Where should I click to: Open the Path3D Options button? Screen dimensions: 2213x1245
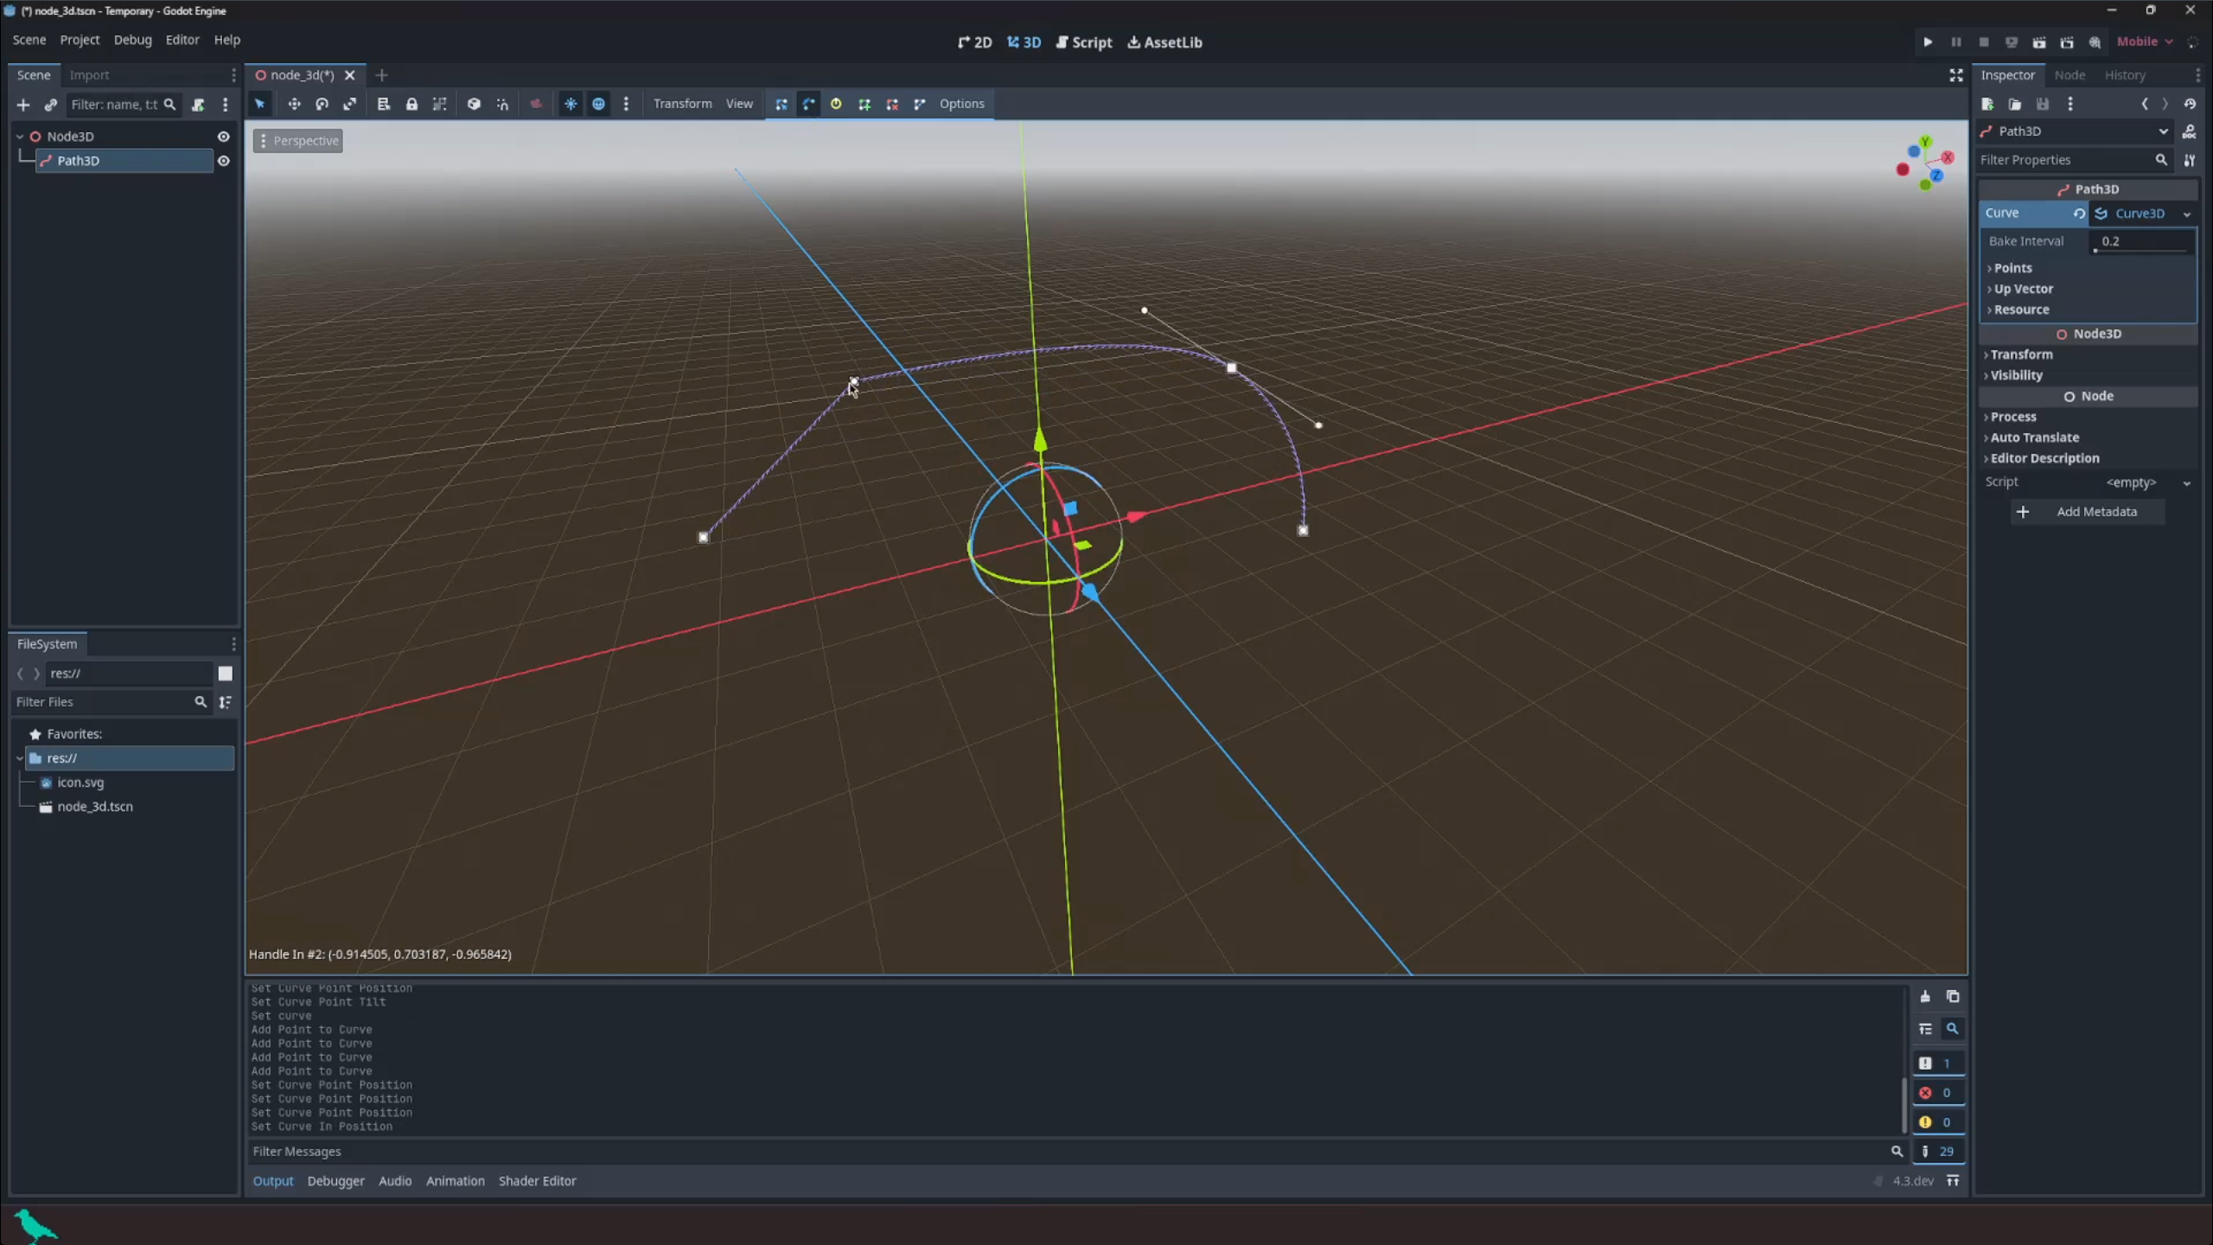961,104
